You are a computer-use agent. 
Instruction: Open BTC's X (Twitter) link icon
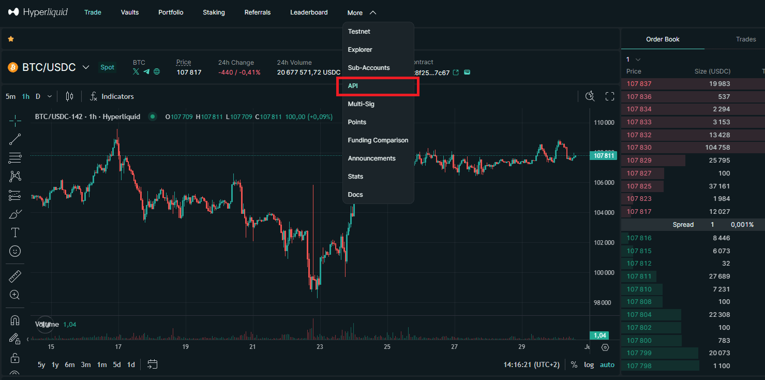coord(136,72)
